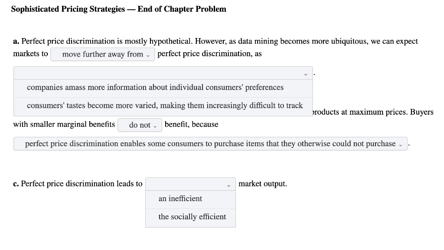Click the empty dropdown field below 'markets to'
Image resolution: width=444 pixels, height=250 pixels.
pyautogui.click(x=163, y=73)
